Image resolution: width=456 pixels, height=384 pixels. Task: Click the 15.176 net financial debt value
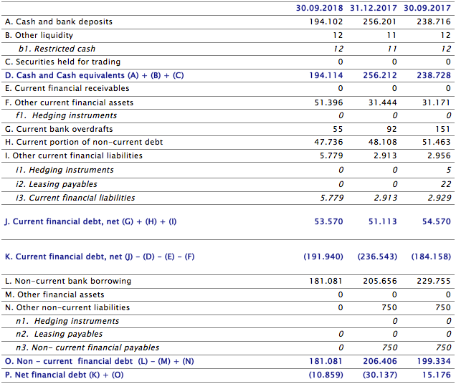pos(436,375)
